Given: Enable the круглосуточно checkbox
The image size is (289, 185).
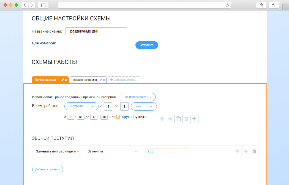Looking at the screenshot, I should pyautogui.click(x=118, y=117).
